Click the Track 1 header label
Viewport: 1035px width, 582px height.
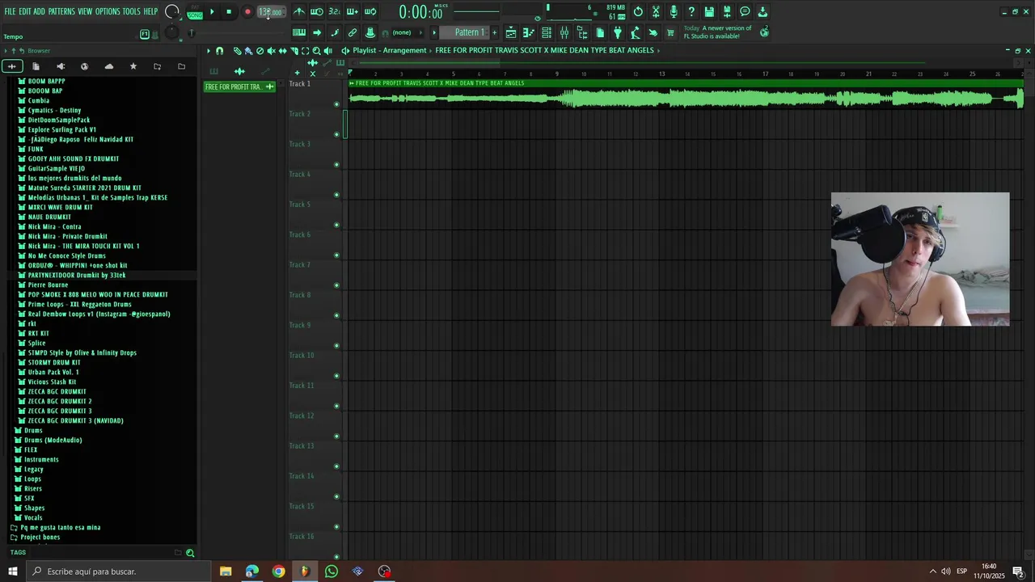coord(300,84)
